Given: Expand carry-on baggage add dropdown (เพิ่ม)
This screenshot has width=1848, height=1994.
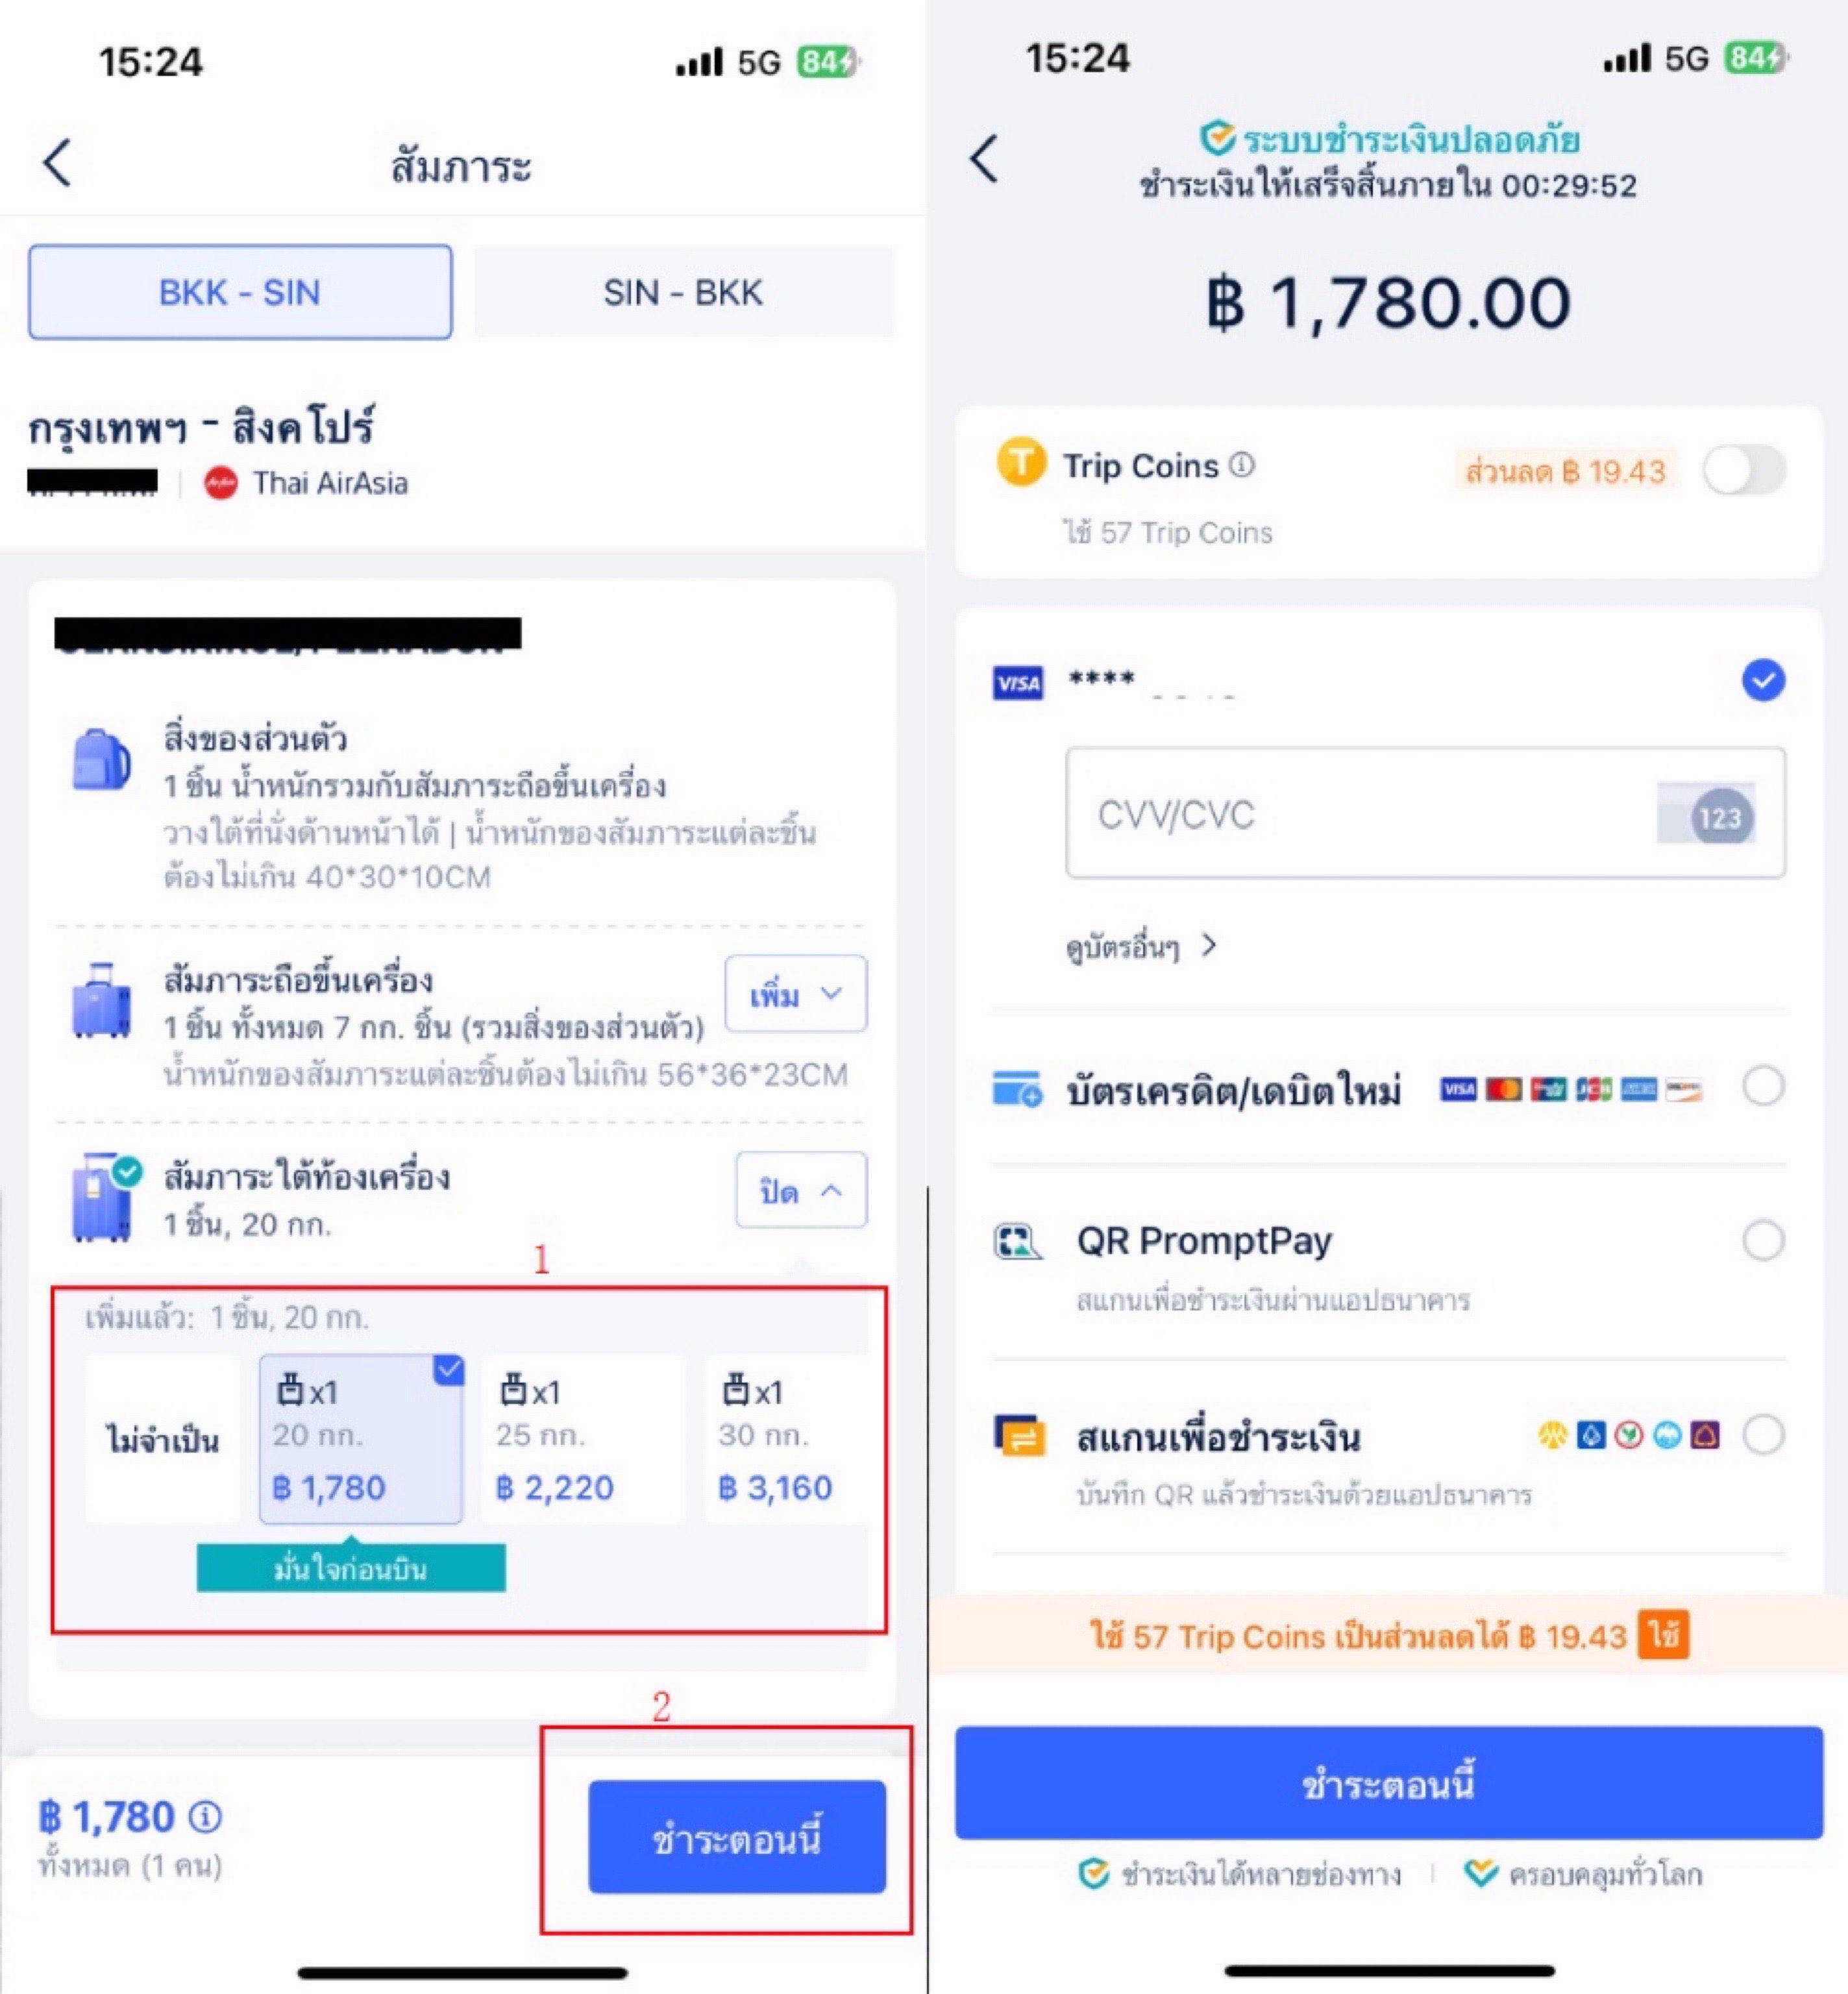Looking at the screenshot, I should click(795, 993).
